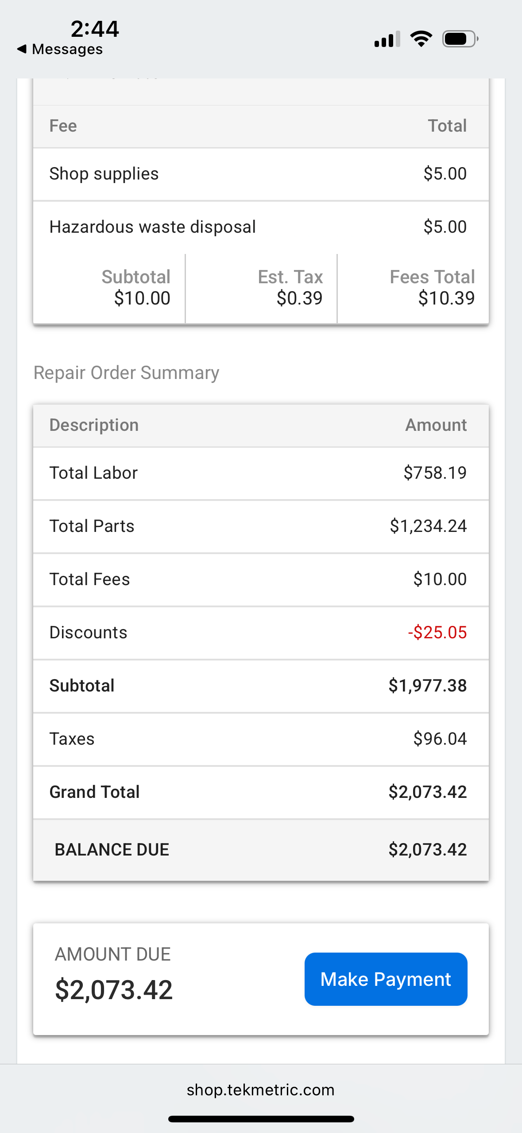Tap the cellular signal icon
This screenshot has width=522, height=1133.
(x=387, y=39)
